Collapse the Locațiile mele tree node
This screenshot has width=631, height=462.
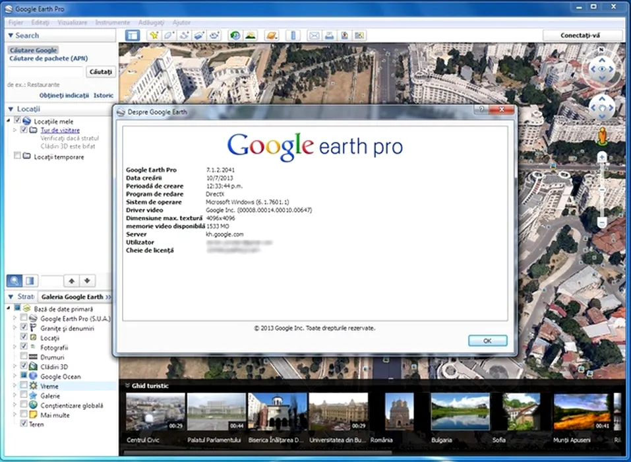click(x=9, y=120)
